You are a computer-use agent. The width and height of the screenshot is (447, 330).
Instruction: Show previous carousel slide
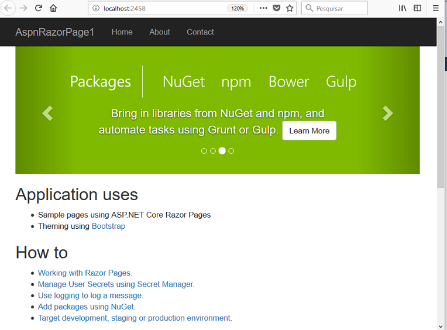pos(47,113)
